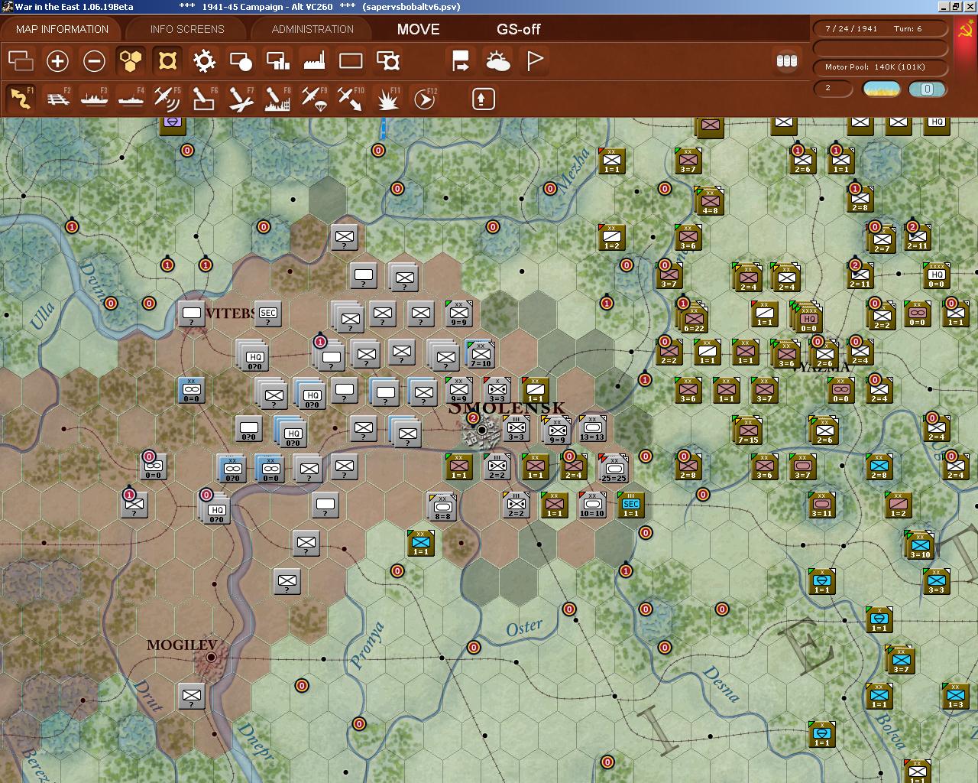Select Rail mode (F2) icon
Image resolution: width=978 pixels, height=783 pixels.
(57, 99)
